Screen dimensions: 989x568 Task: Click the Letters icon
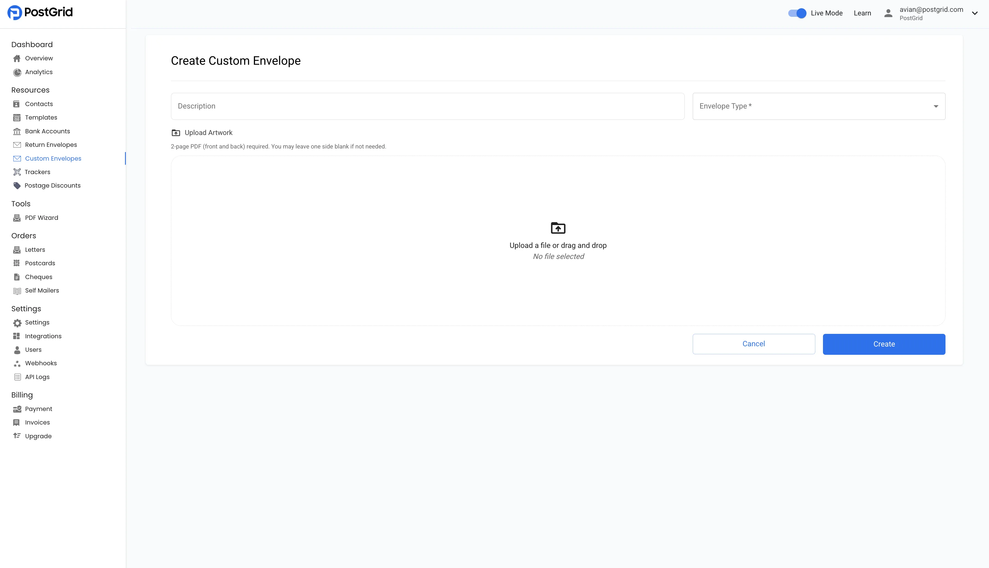click(16, 250)
